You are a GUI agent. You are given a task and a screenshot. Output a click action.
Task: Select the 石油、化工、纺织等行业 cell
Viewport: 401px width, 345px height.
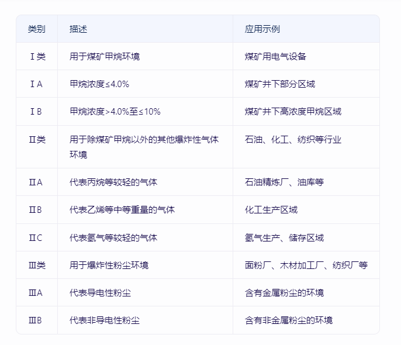coord(293,140)
